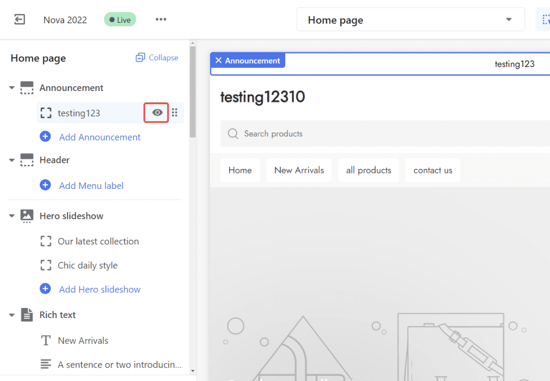Click plus icon for Add Announcement
Viewport: 550px width, 381px height.
pyautogui.click(x=45, y=137)
